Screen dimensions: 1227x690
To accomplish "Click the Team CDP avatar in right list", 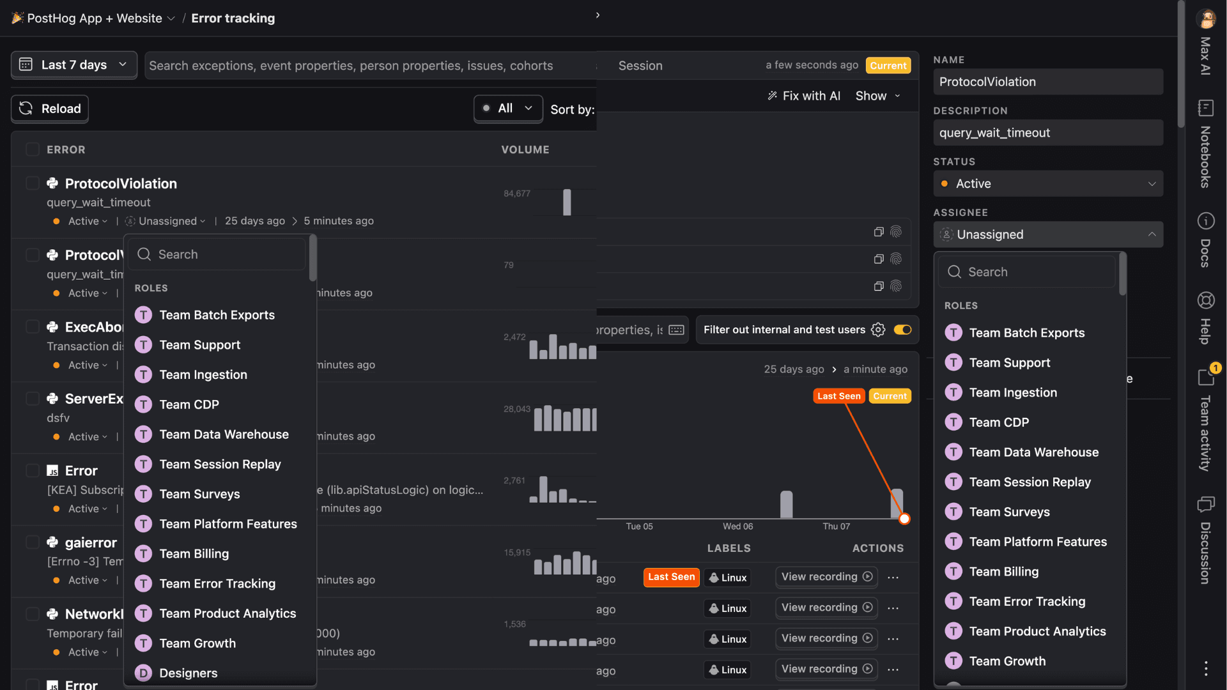I will 953,422.
